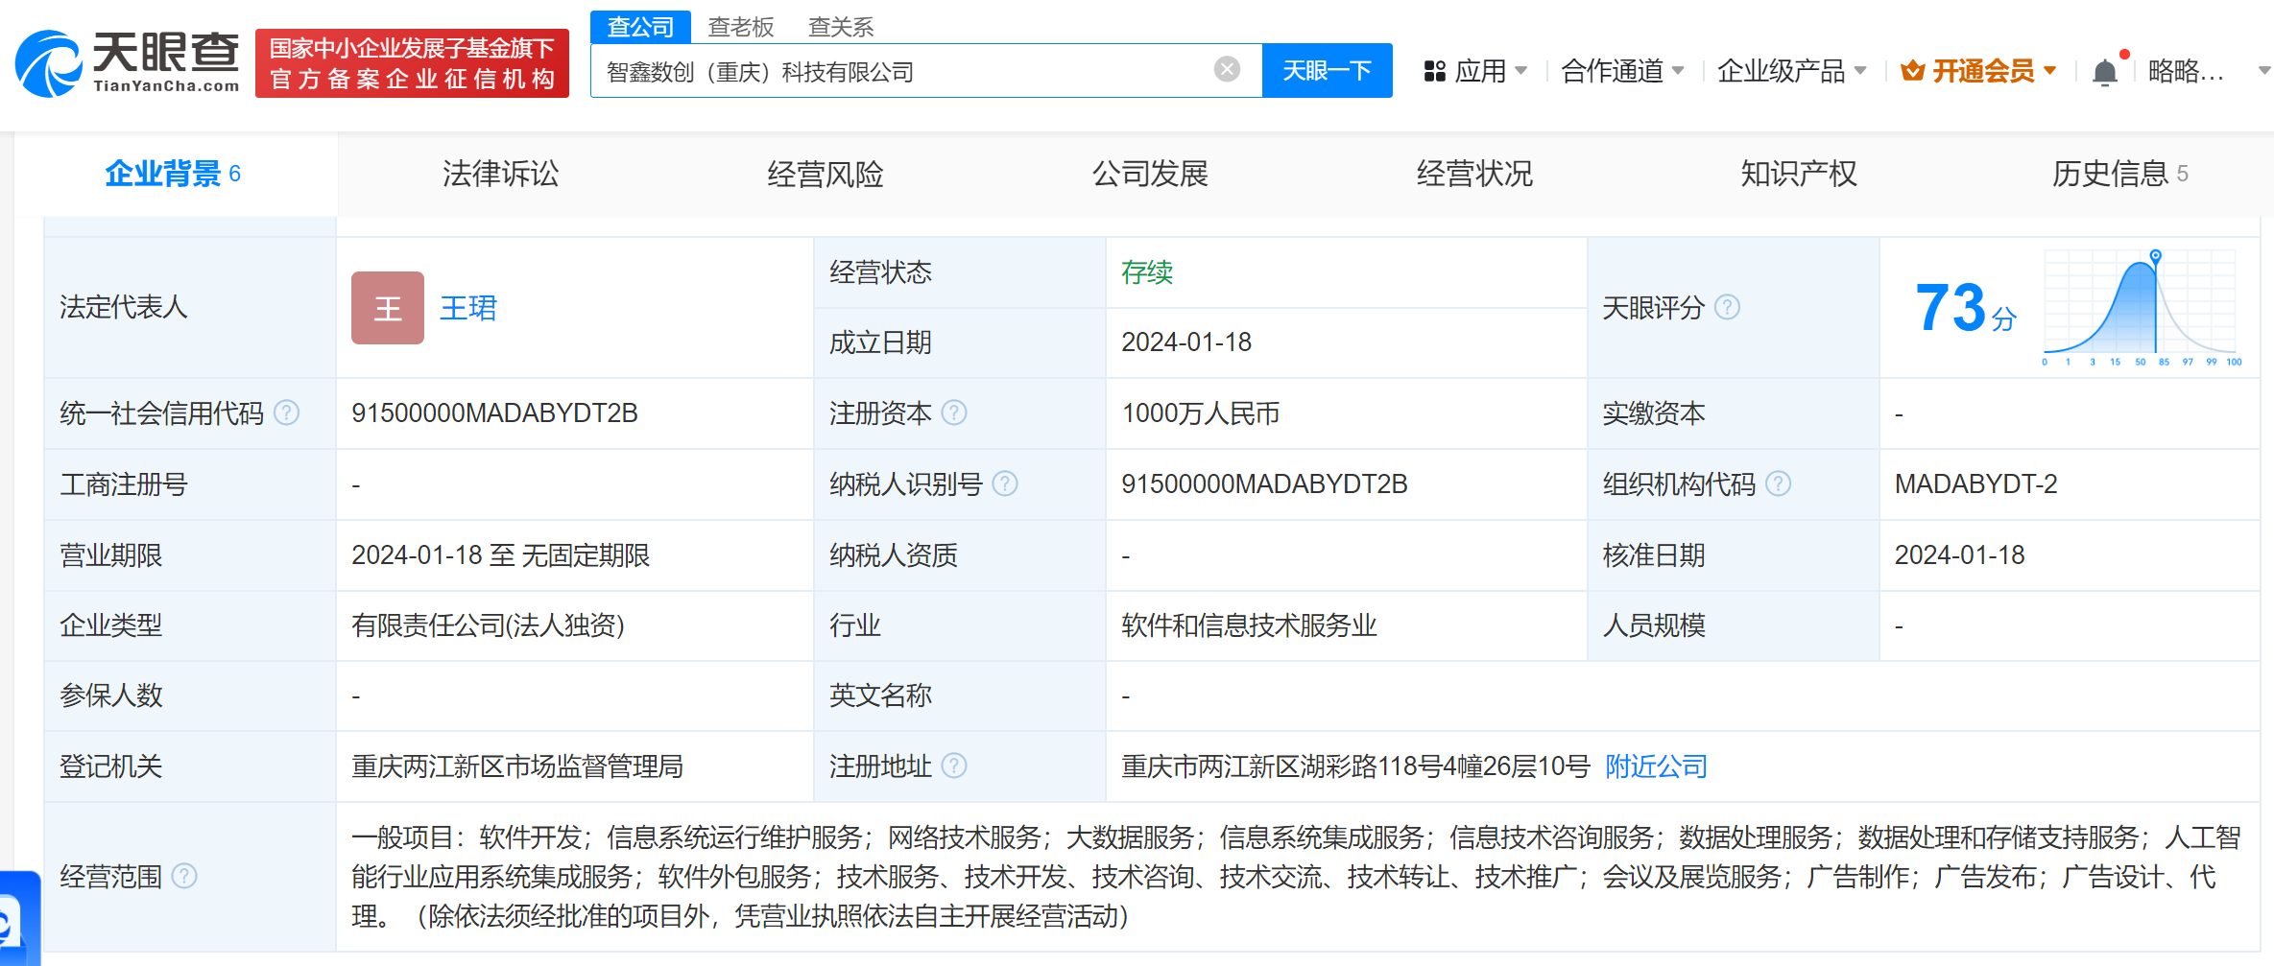Click the score distribution chart
This screenshot has width=2274, height=966.
pos(2142,307)
